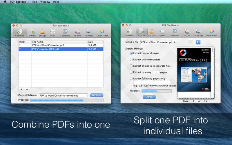
Task: Click PDF page preview thumbnail
Action: pyautogui.click(x=194, y=70)
